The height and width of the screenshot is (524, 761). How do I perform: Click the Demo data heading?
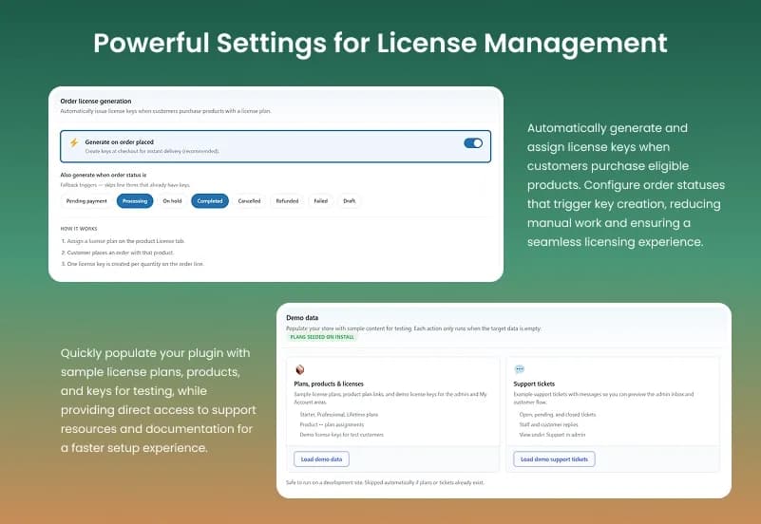pyautogui.click(x=302, y=318)
